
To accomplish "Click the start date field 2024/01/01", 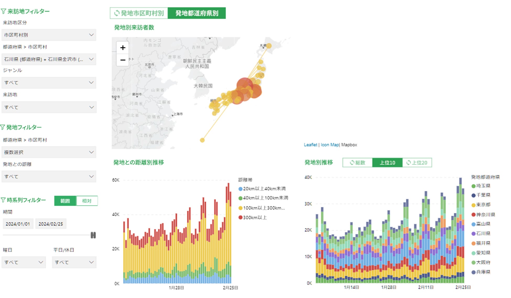I will tap(18, 224).
